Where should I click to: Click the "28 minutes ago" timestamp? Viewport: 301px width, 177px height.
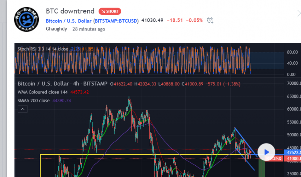pos(89,29)
